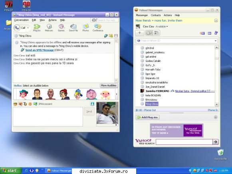Click the More Audibles button
Viewport: 232px width, 174px height.
pos(109,85)
